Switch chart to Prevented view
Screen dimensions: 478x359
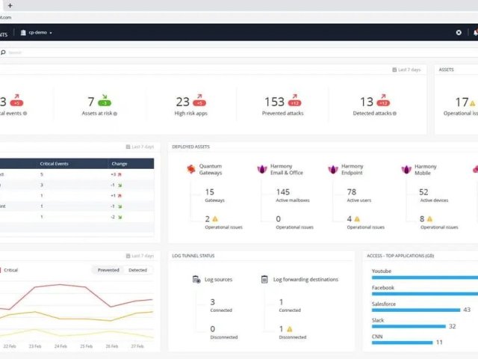[108, 270]
